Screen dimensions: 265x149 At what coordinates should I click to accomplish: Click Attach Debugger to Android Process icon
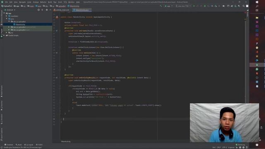tap(216, 6)
